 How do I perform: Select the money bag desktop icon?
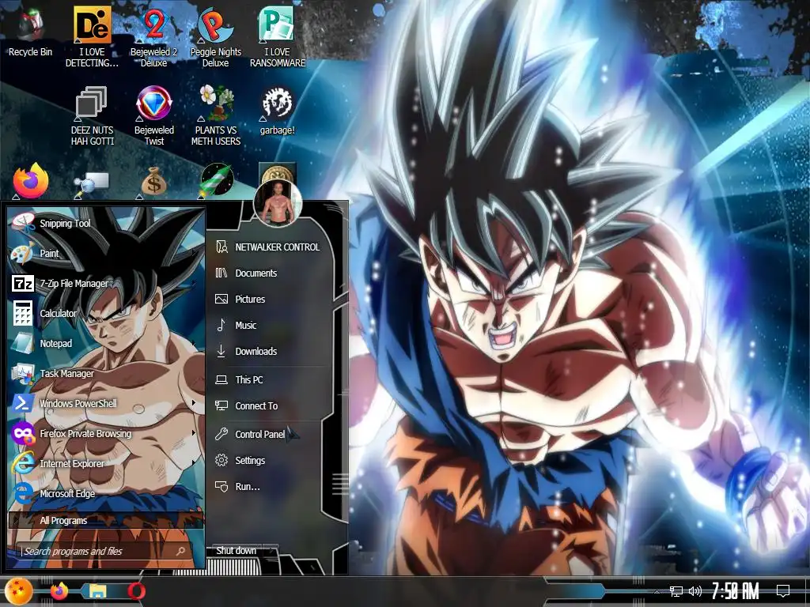[154, 181]
